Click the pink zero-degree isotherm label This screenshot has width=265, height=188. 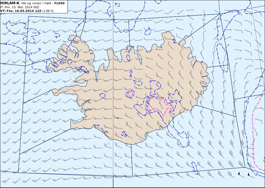(253, 154)
